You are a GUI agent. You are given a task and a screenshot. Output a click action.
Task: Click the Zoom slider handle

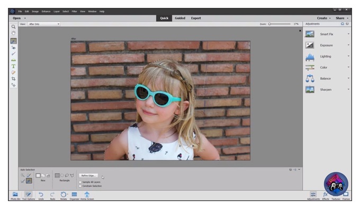(x=270, y=24)
